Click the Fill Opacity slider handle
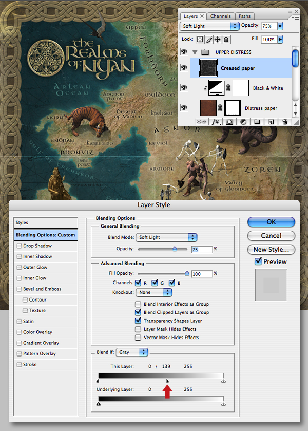308x431 pixels. (x=187, y=273)
